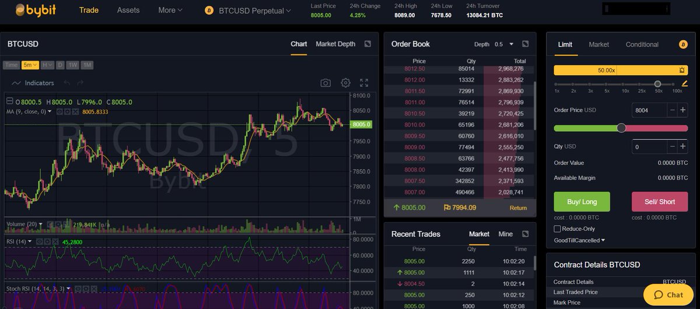
Task: Take a chart snapshot with camera icon
Action: tap(325, 83)
